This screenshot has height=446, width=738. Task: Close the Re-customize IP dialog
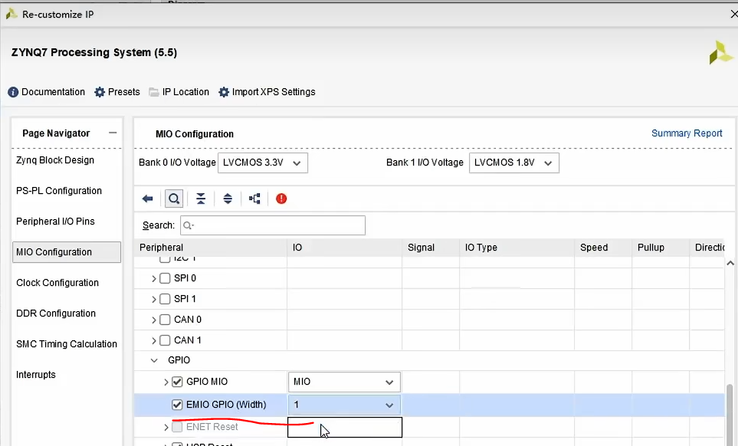[x=733, y=14]
